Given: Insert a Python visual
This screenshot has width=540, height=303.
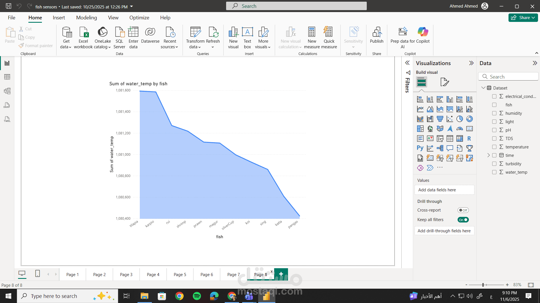Looking at the screenshot, I should [420, 148].
